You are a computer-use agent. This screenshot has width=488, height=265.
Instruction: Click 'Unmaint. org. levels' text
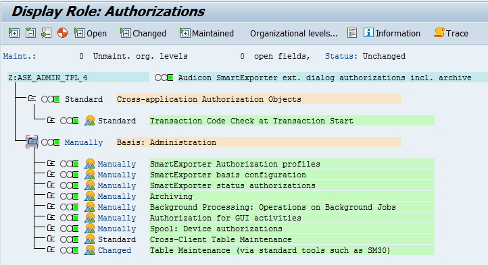coord(141,56)
